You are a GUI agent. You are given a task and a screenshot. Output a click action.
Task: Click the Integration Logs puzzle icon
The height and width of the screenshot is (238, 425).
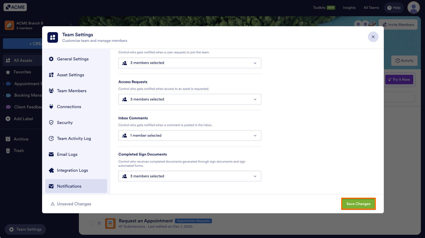tap(51, 170)
